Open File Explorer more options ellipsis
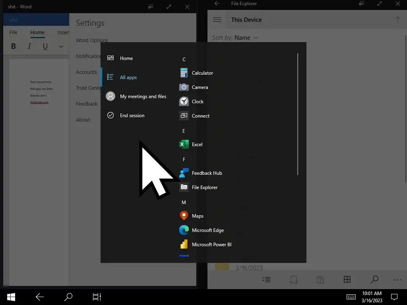Viewport: 407px width, 305px height. tap(397, 280)
